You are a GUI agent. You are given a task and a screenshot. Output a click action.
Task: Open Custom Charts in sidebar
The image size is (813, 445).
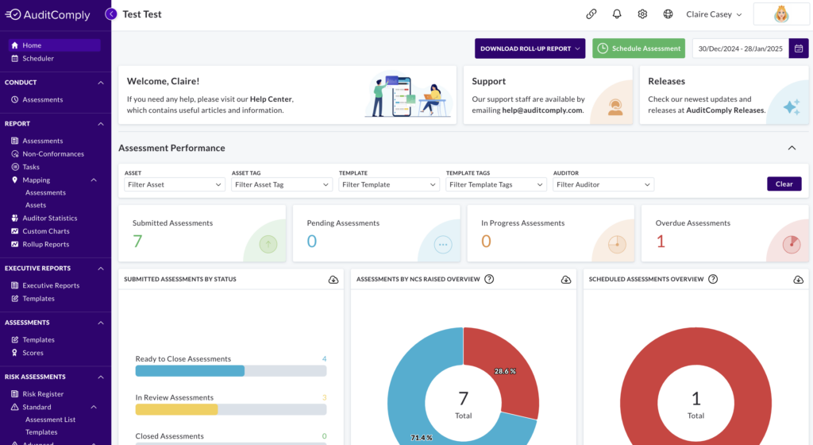pyautogui.click(x=45, y=230)
